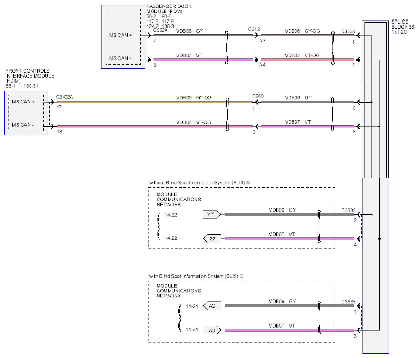Viewport: 419px width, 358px height.
Task: Click MS CAN - inside the FCIM box
Action: click(x=23, y=125)
